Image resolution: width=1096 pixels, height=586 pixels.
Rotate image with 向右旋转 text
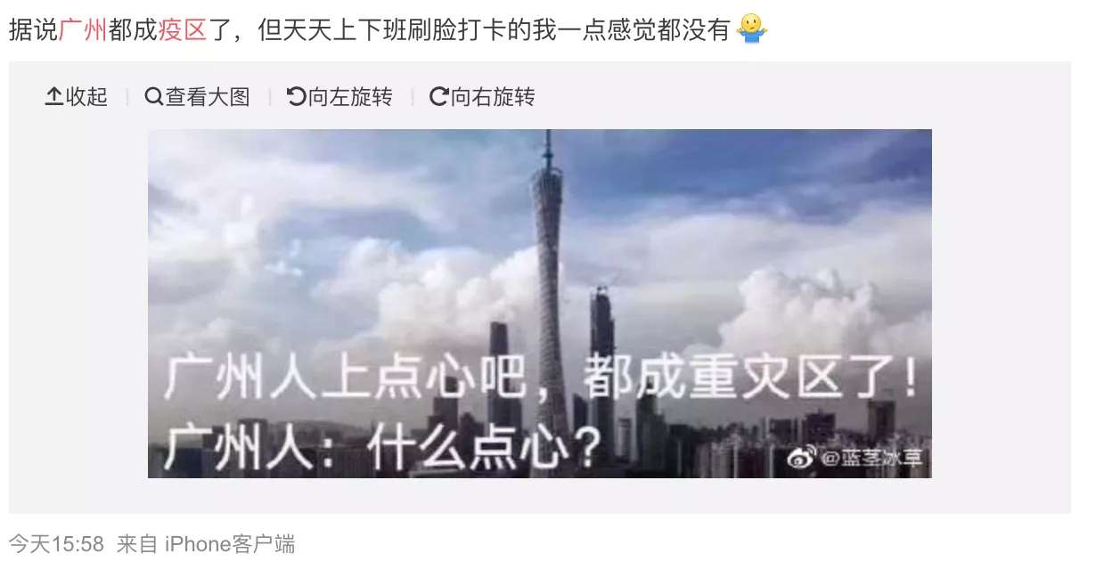click(x=493, y=97)
